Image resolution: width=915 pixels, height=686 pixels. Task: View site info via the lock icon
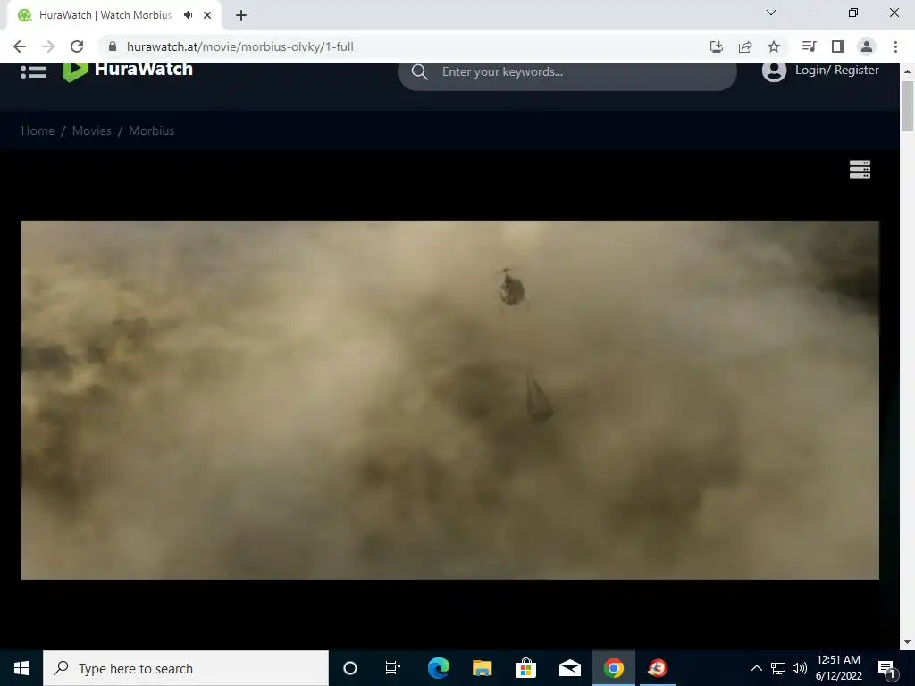[x=113, y=46]
